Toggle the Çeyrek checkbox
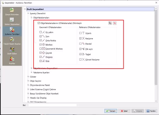159x115 pixels. (x=41, y=53)
